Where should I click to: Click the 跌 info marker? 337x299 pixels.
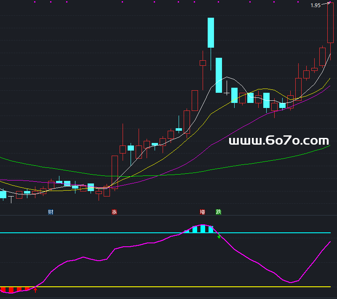219,212
